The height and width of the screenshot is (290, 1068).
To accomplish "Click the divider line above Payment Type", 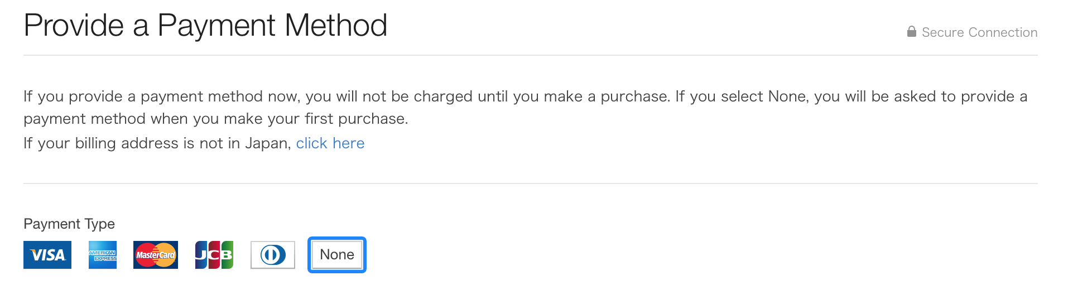I will click(x=531, y=183).
